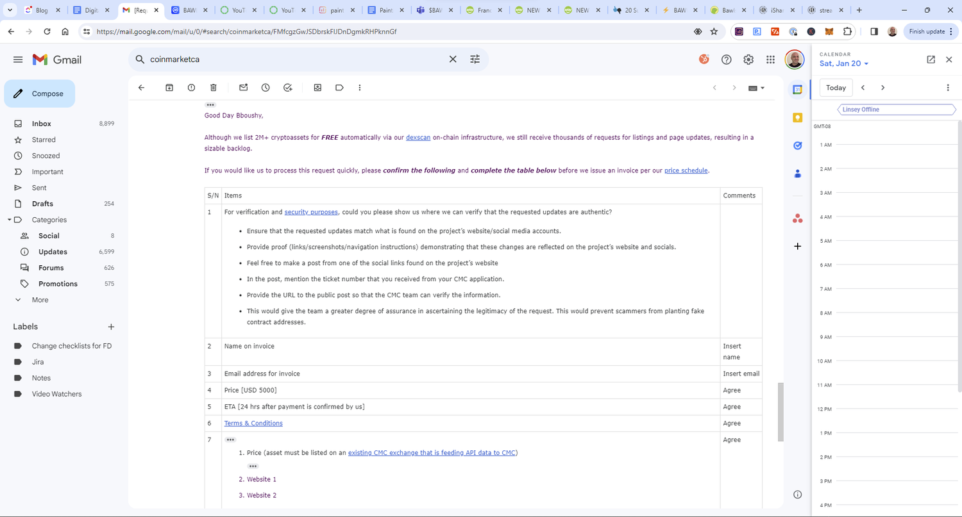Clear the search field with the X

click(452, 59)
